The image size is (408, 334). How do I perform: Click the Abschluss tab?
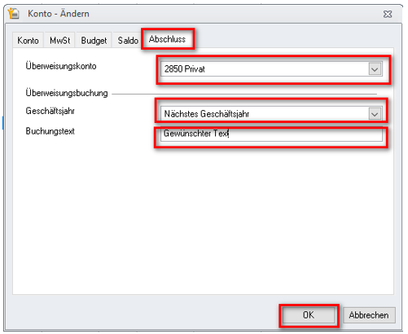click(x=167, y=39)
